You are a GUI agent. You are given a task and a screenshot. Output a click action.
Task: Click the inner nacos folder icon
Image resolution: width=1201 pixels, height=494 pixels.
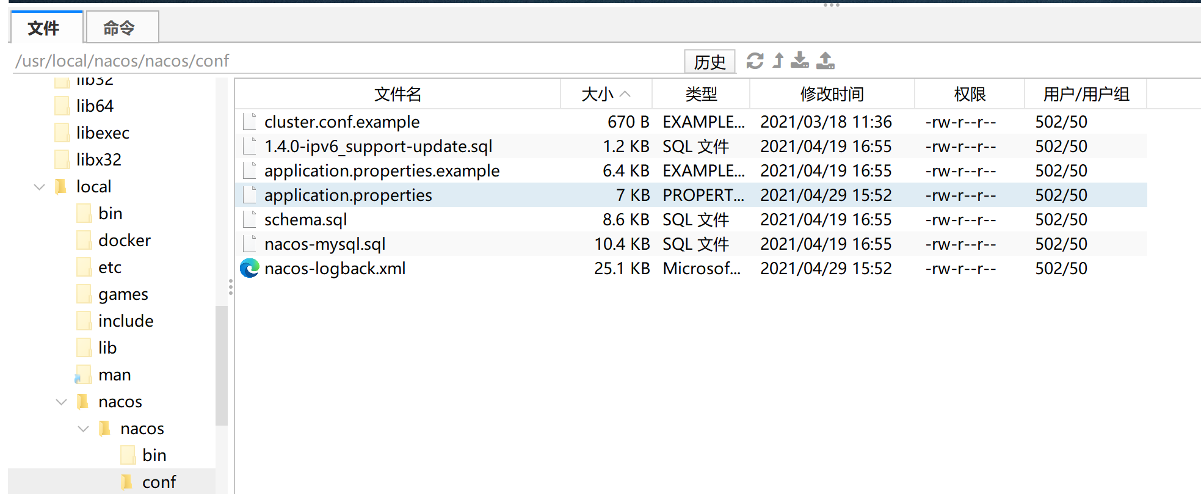pos(105,429)
